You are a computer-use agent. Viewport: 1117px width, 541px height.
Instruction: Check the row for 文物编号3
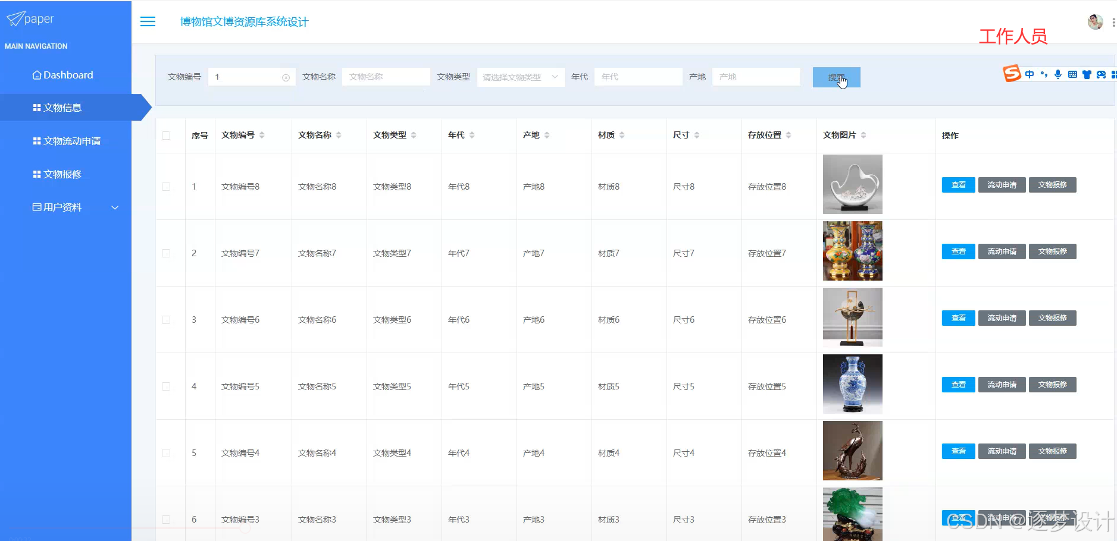pos(166,520)
